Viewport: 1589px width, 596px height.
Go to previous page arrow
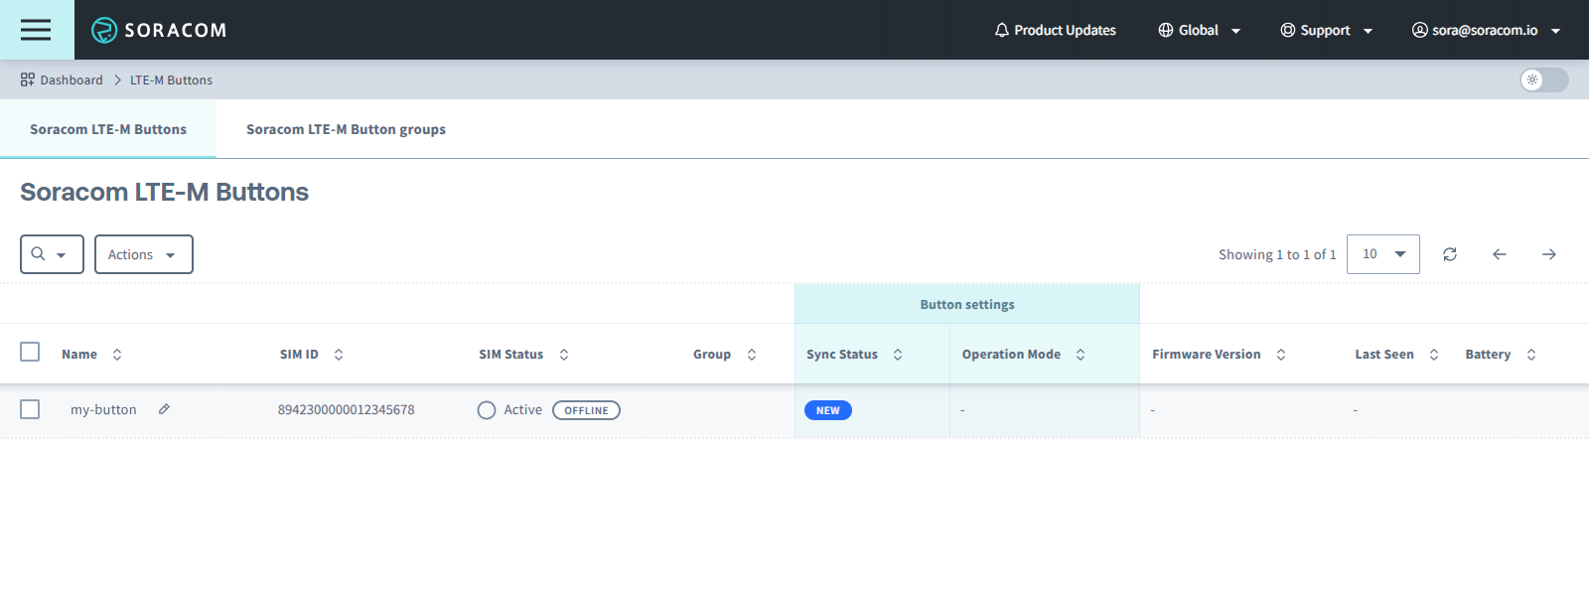tap(1499, 254)
